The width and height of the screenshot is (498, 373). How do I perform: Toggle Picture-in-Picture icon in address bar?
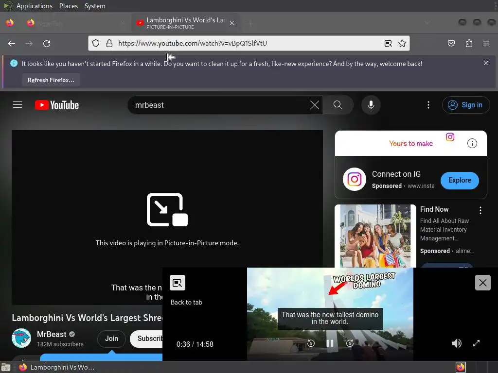point(388,43)
